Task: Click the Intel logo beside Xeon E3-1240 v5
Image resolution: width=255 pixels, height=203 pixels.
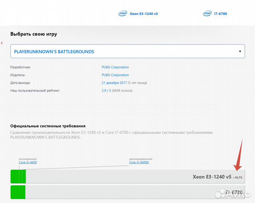Action: 123,14
